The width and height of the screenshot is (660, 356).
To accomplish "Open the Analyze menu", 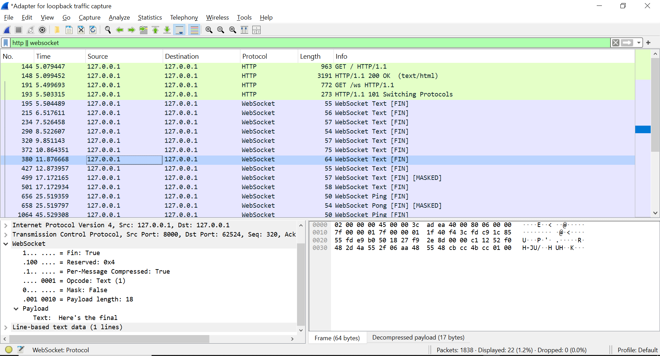I will (119, 18).
